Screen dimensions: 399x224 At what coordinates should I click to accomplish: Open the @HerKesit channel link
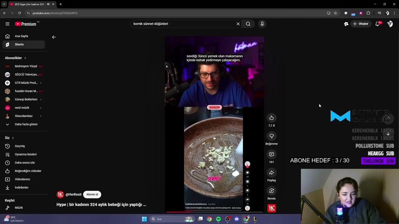pyautogui.click(x=74, y=194)
